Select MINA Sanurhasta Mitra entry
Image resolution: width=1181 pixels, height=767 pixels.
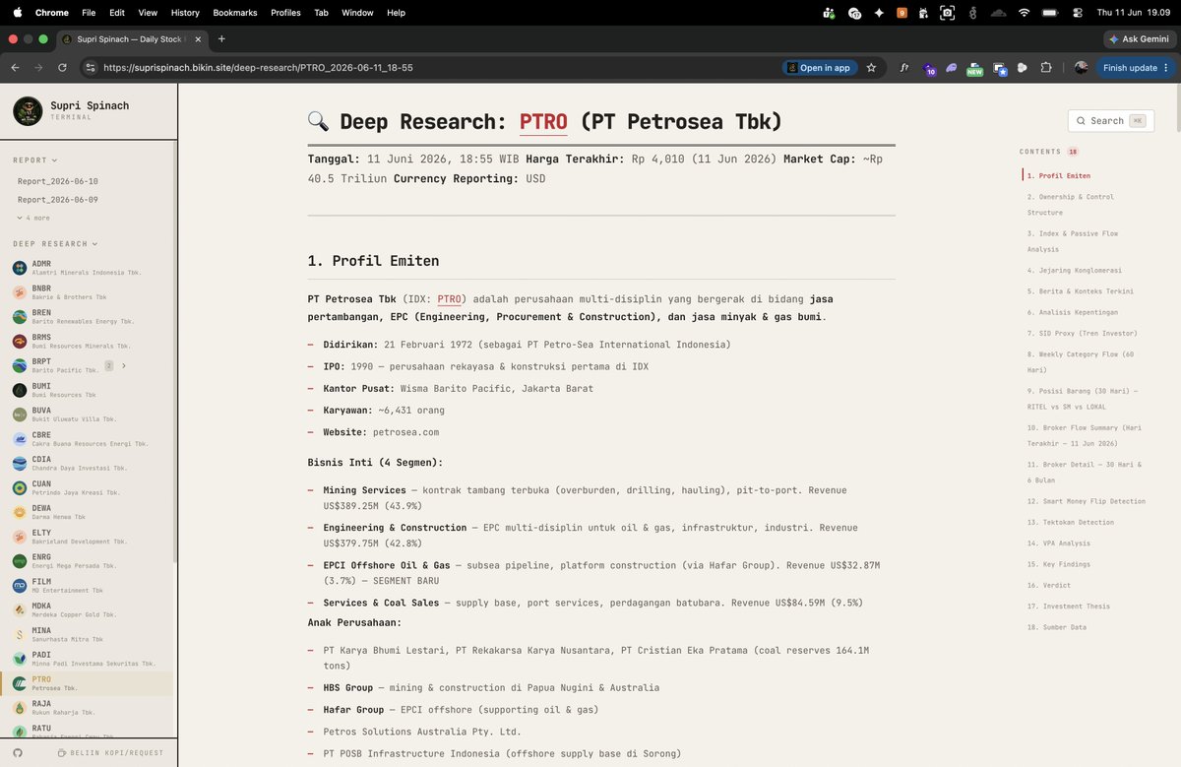(x=89, y=634)
